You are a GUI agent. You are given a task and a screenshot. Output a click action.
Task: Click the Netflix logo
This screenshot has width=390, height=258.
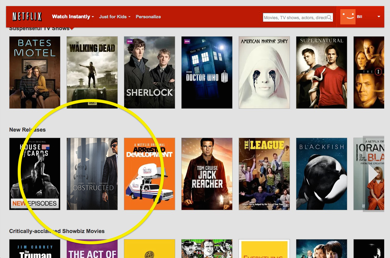(27, 16)
